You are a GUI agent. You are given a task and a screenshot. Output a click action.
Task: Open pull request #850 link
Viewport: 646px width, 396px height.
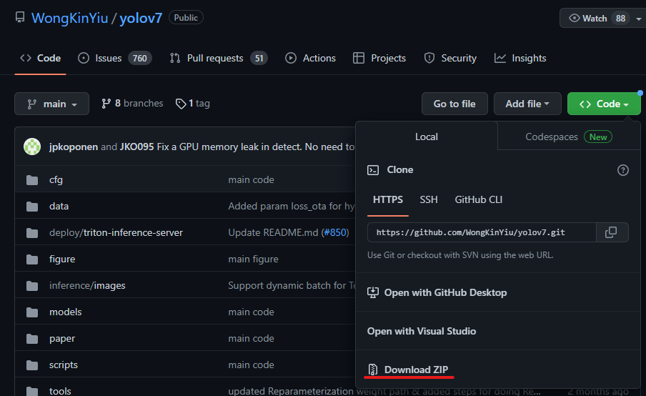pos(334,232)
